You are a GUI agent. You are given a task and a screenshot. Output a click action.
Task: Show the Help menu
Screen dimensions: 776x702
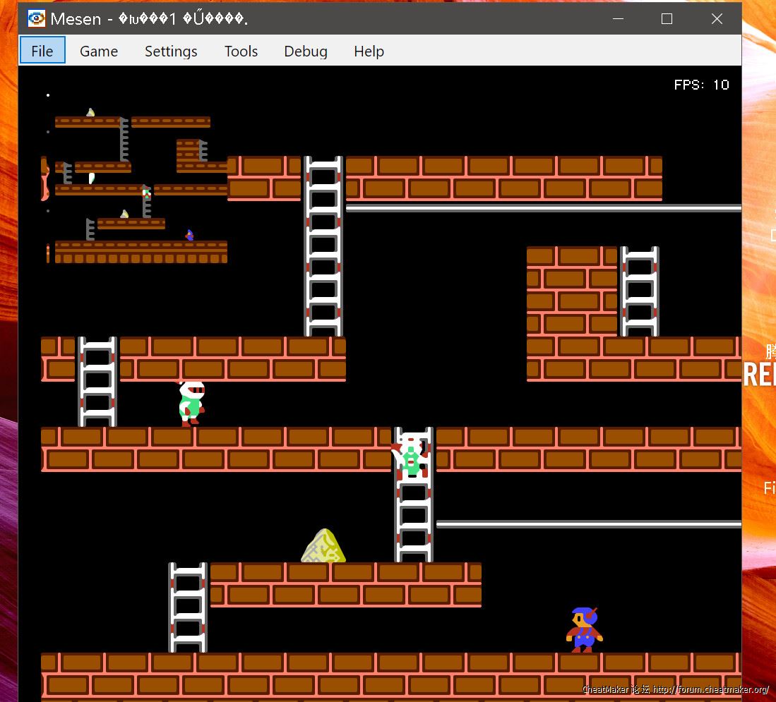pyautogui.click(x=369, y=51)
